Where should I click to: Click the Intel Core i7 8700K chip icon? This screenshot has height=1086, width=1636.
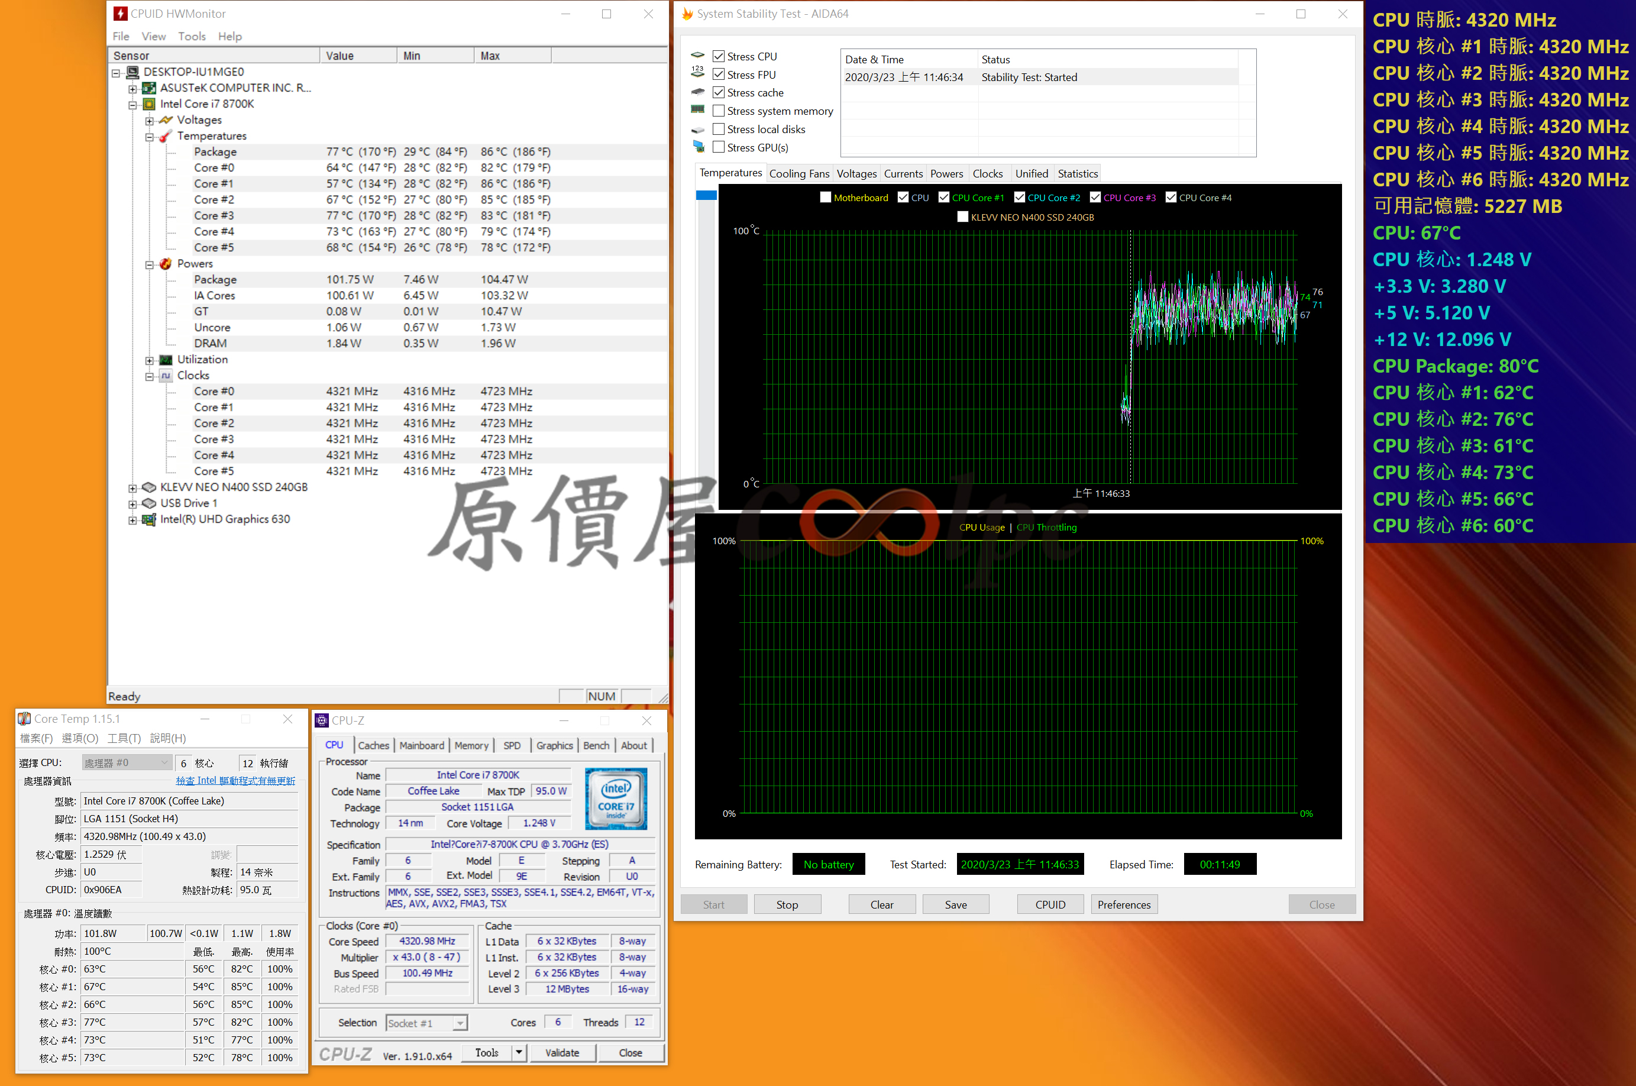tap(149, 104)
